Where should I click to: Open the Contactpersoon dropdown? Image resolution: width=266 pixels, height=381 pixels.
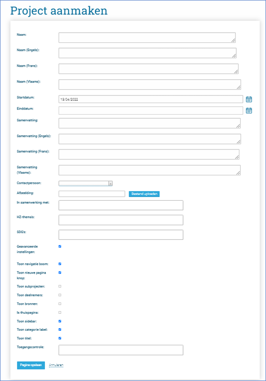[86, 183]
